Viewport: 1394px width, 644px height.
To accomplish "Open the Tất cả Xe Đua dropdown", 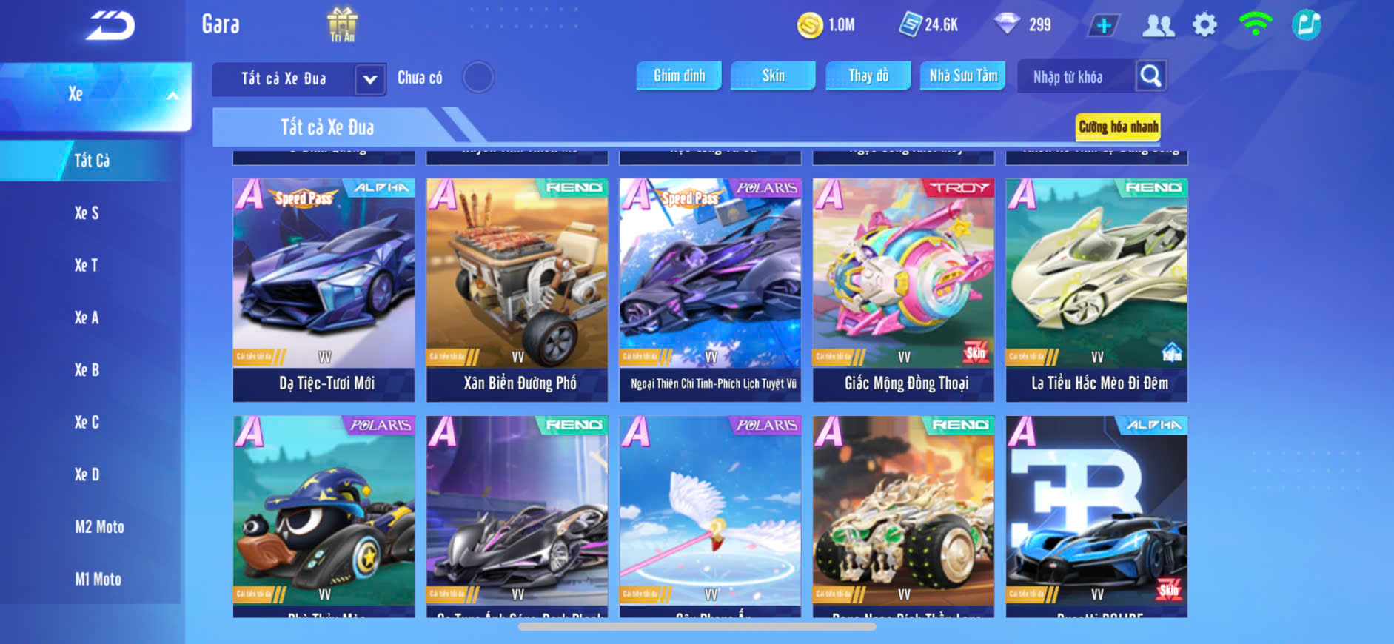I will (x=299, y=78).
